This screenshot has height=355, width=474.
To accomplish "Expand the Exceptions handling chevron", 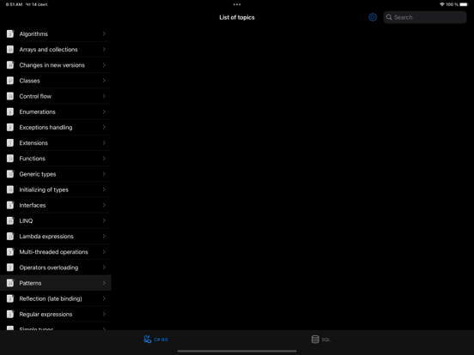I will [104, 128].
